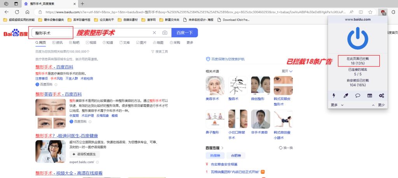Open 整形美容手术 - 百度百科 result
The height and width of the screenshot is (178, 398).
click(x=59, y=94)
